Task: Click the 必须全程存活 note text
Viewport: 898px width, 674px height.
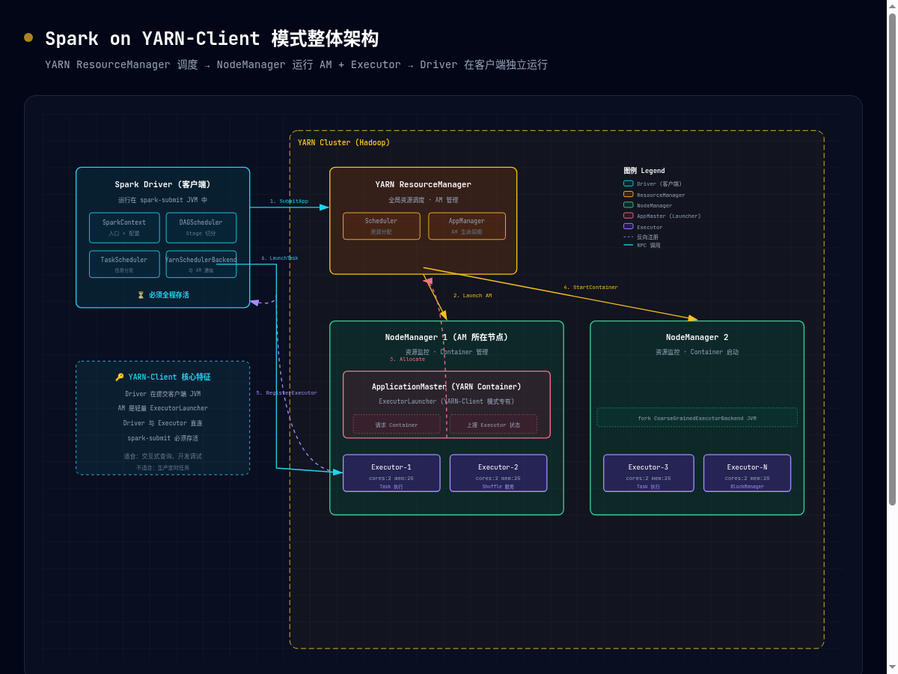Action: click(169, 295)
